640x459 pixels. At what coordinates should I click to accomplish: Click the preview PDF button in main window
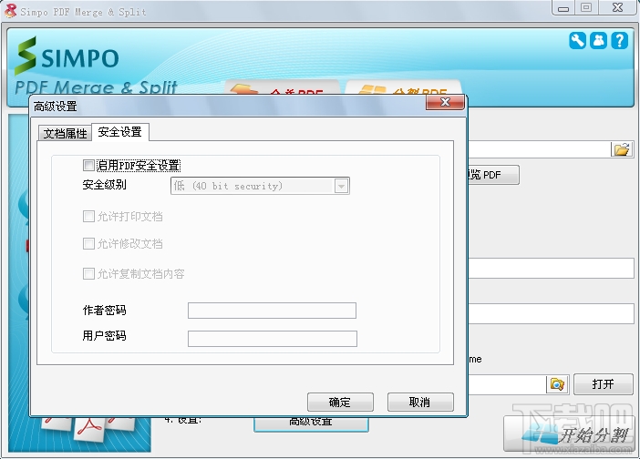coord(493,175)
